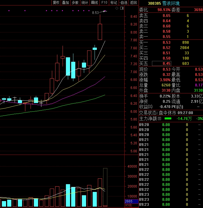Viewport: 203px width, 208px height.
Task: Click 买二 volume 2084
Action: pyautogui.click(x=185, y=48)
